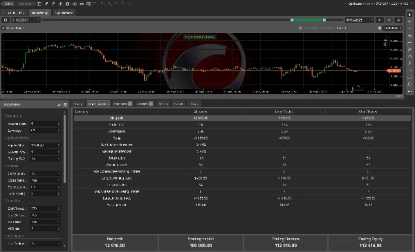
Task: Select the Total trades row
Action: point(242,158)
